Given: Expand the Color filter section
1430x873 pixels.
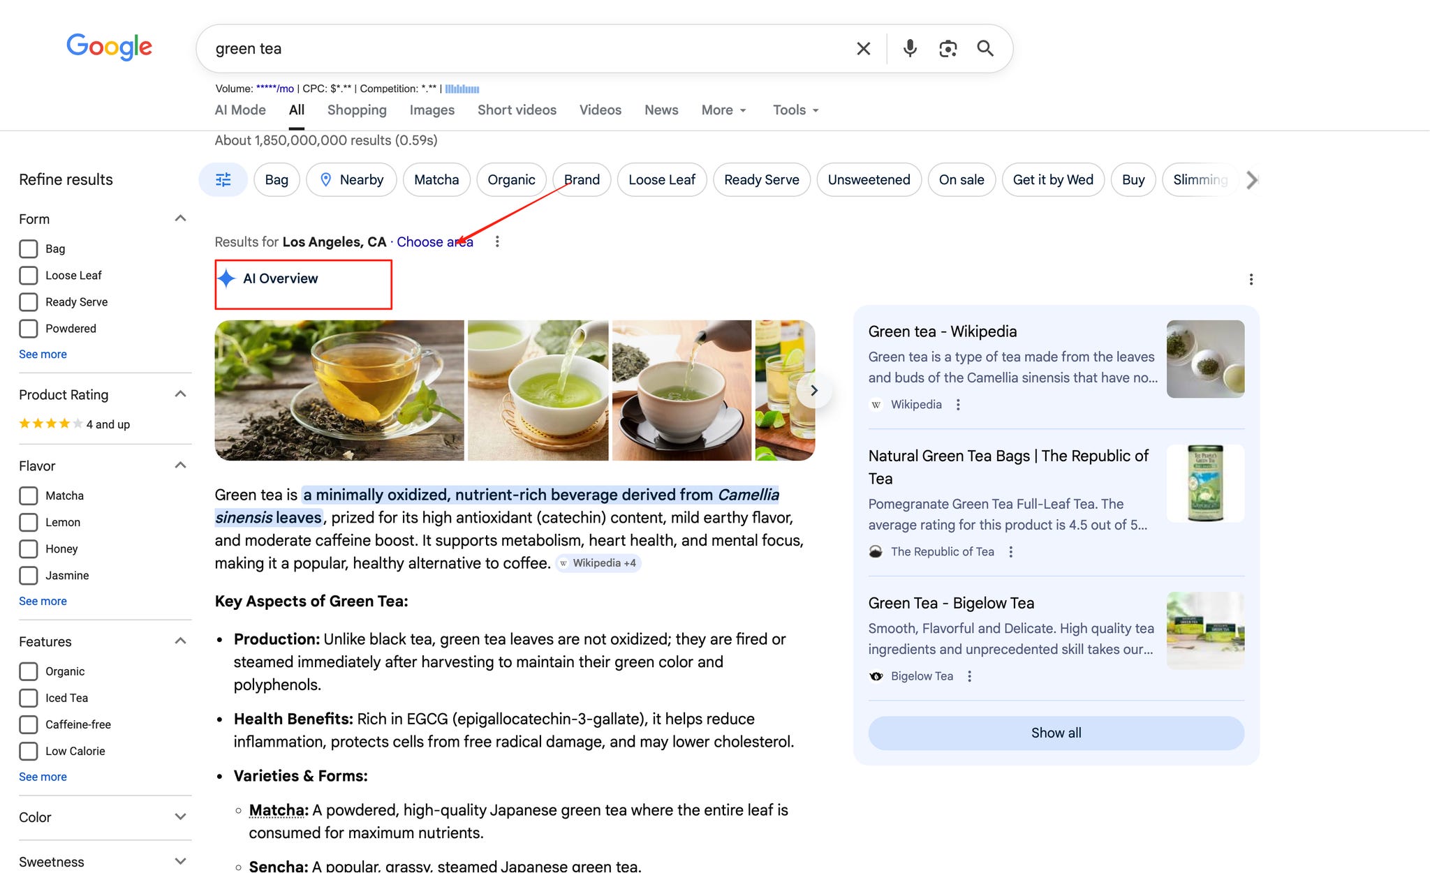Looking at the screenshot, I should 180,817.
